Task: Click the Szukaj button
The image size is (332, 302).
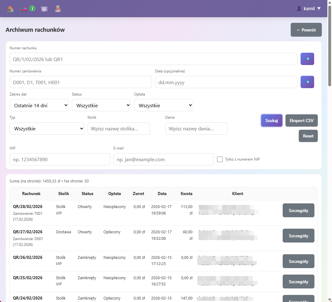Action: click(272, 120)
